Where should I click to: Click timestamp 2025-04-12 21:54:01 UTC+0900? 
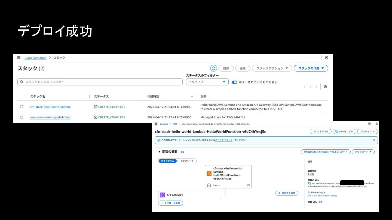pos(169,107)
